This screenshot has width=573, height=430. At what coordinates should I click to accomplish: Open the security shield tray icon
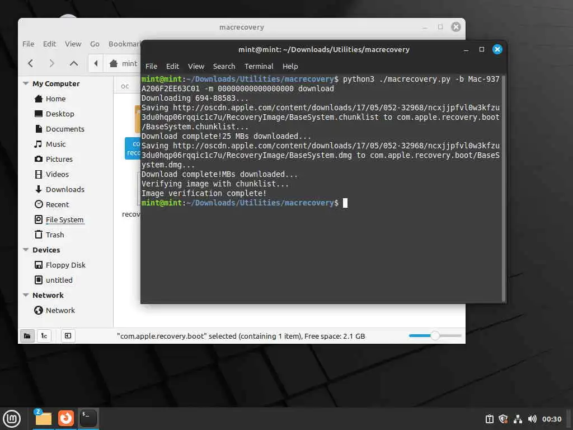(503, 419)
